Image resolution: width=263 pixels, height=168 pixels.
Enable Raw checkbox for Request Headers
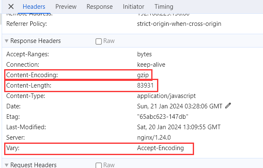tap(98, 165)
